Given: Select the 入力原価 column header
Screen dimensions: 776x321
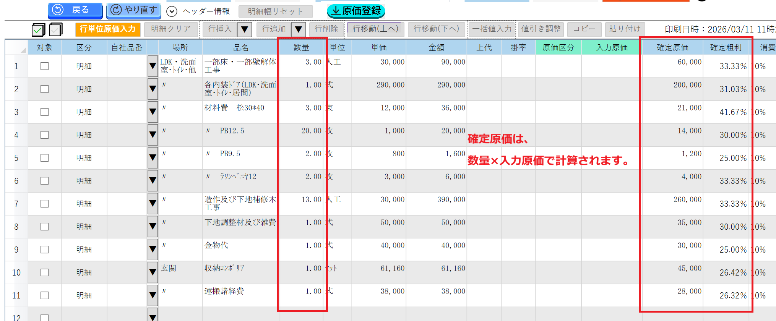Looking at the screenshot, I should point(612,47).
